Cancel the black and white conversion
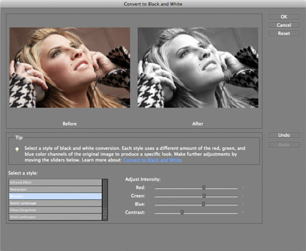This screenshot has width=306, height=251. (x=284, y=25)
